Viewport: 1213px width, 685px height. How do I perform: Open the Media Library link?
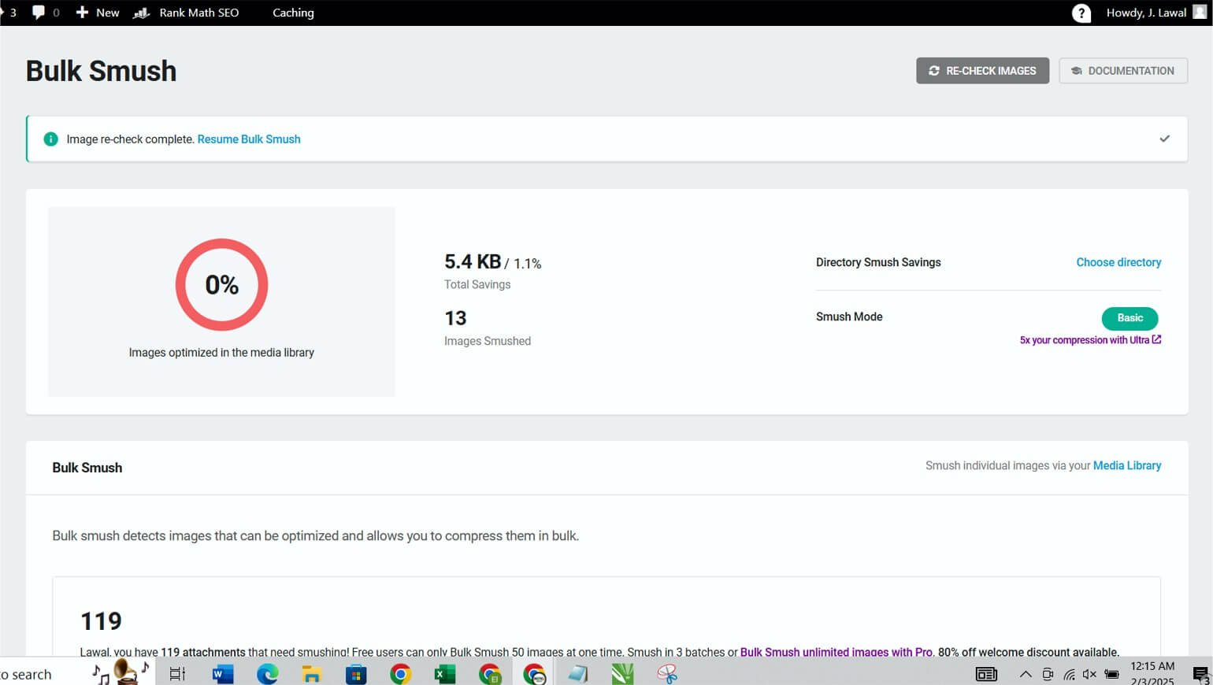(1127, 465)
